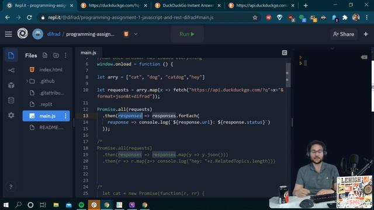374x210 pixels.
Task: Click the editor vertical scrollbar
Action: tap(288, 75)
